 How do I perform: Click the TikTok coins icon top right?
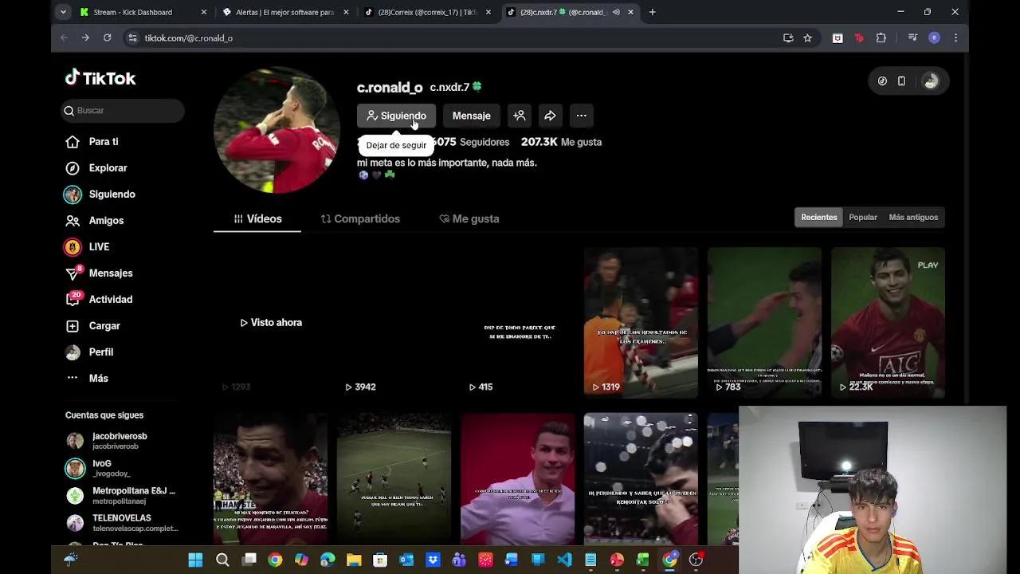point(882,81)
